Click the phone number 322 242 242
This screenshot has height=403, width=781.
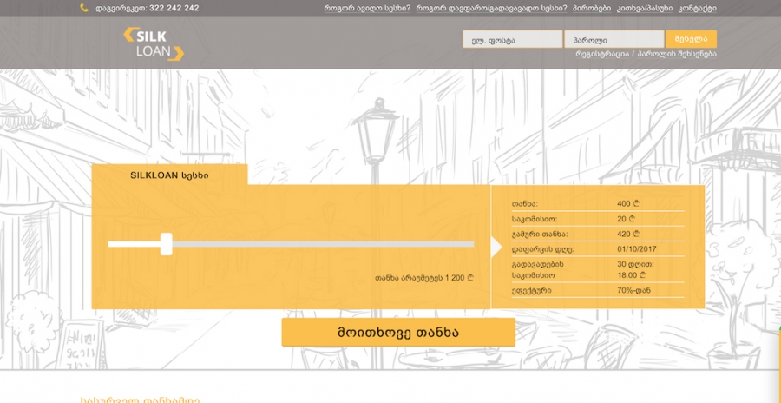tap(174, 8)
